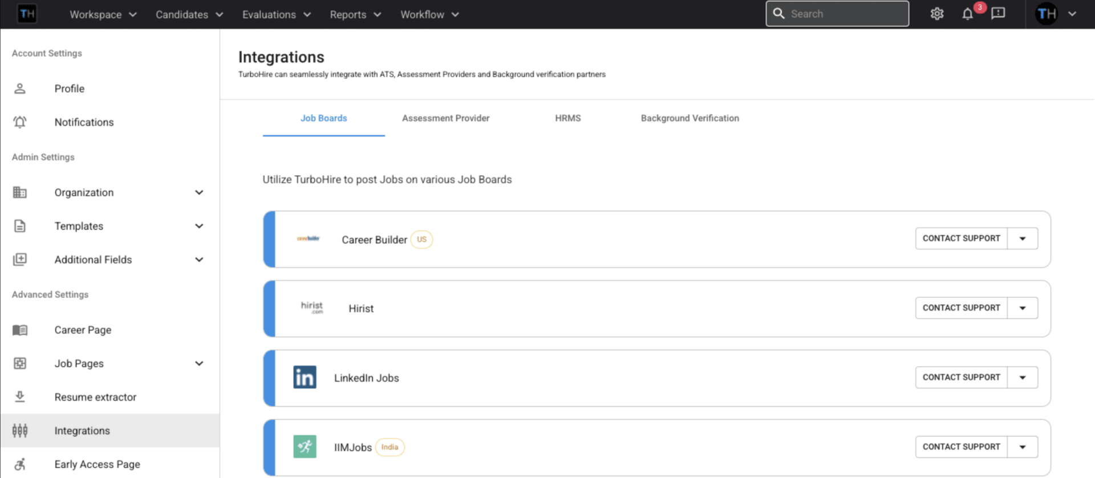Click Contact Support for LinkedIn Jobs

(x=961, y=378)
